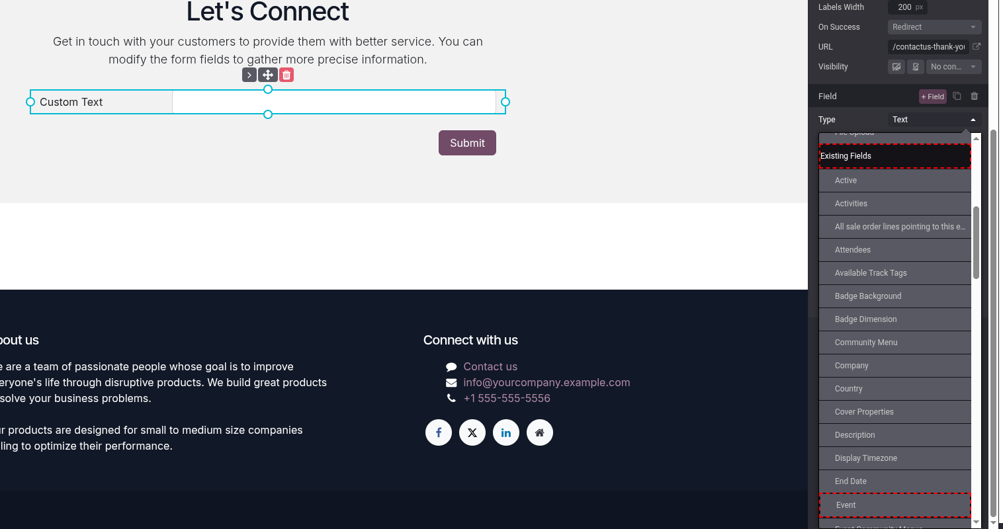Duplicate the field with the copy icon
This screenshot has height=529, width=1003.
[x=957, y=96]
